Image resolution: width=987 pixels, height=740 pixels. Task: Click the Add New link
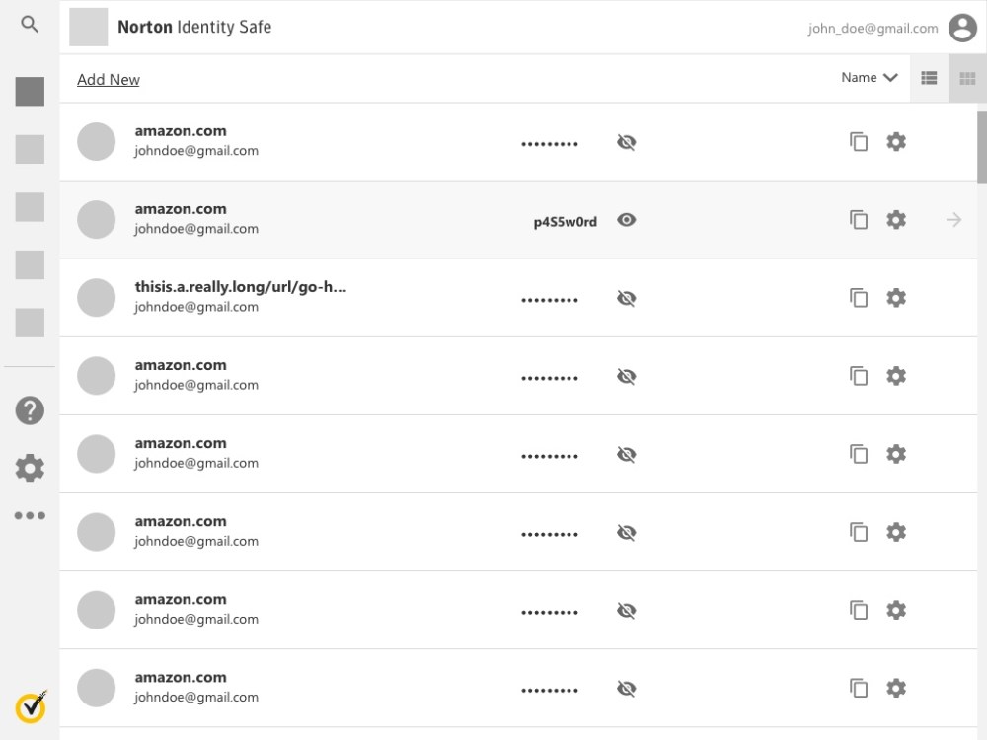(109, 80)
